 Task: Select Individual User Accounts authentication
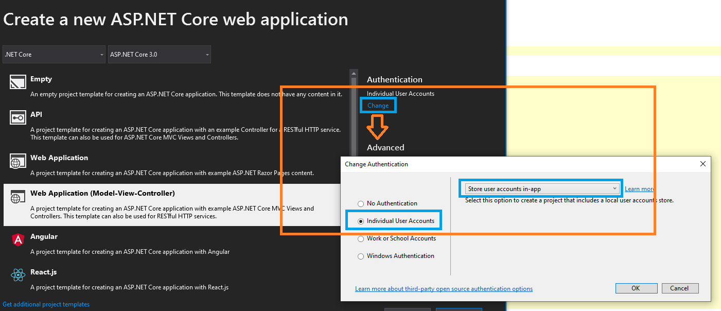[361, 220]
